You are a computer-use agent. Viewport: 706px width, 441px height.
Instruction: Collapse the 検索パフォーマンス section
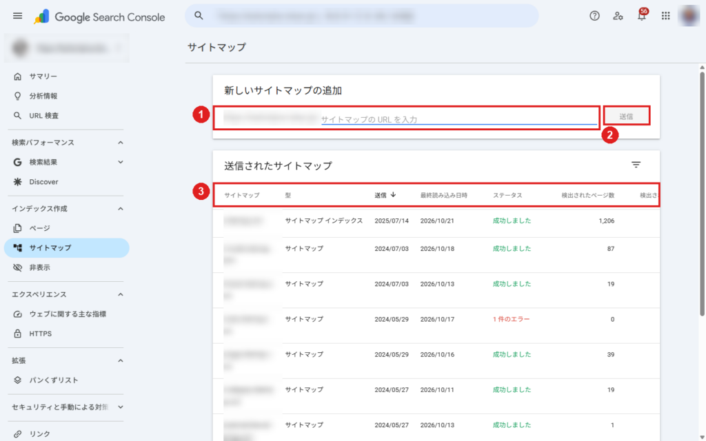120,143
